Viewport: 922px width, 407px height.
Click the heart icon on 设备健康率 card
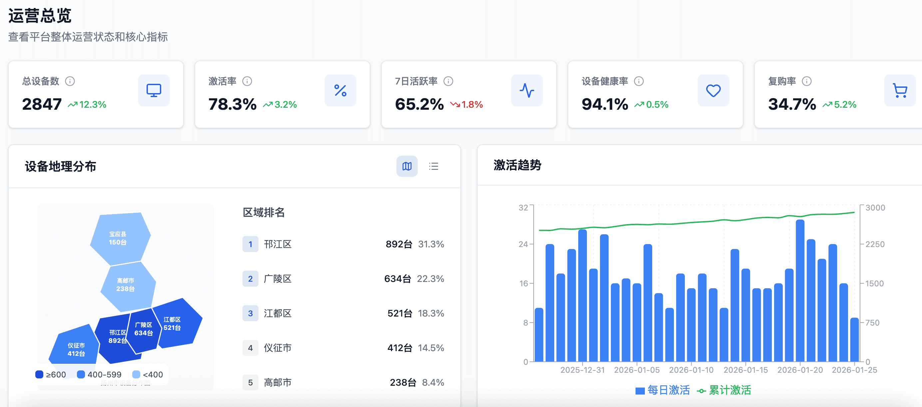pyautogui.click(x=713, y=90)
